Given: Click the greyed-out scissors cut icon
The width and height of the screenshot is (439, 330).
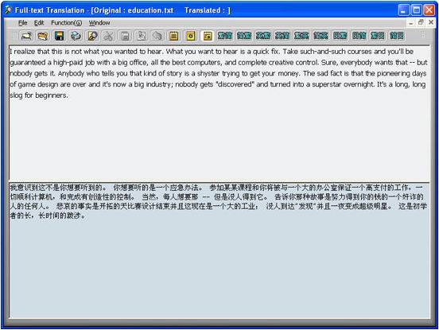Looking at the screenshot, I should tap(108, 36).
